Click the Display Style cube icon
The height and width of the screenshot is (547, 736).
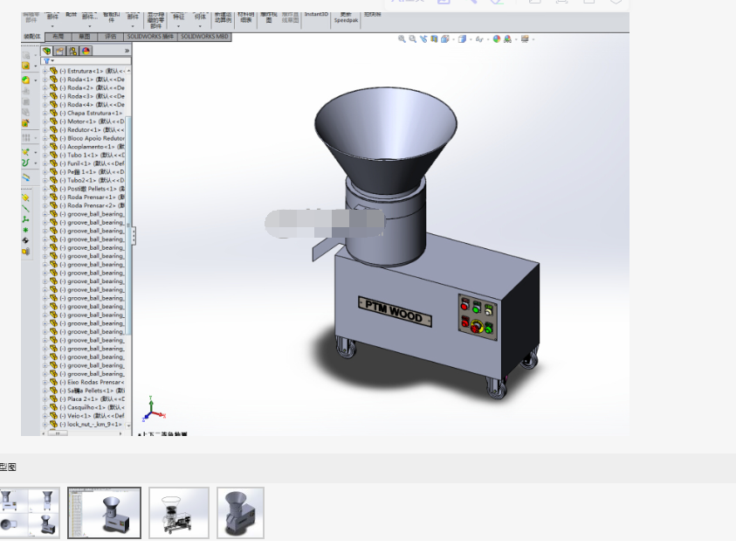462,39
